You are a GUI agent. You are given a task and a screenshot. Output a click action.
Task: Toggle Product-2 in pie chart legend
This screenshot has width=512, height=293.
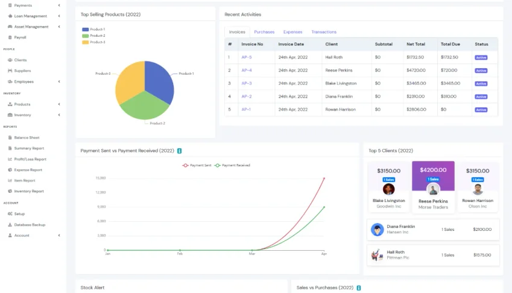point(93,36)
